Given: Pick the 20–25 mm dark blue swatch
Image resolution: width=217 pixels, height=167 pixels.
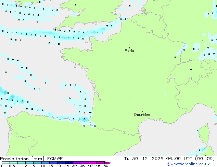Looking at the screenshot, I should [x=61, y=163].
